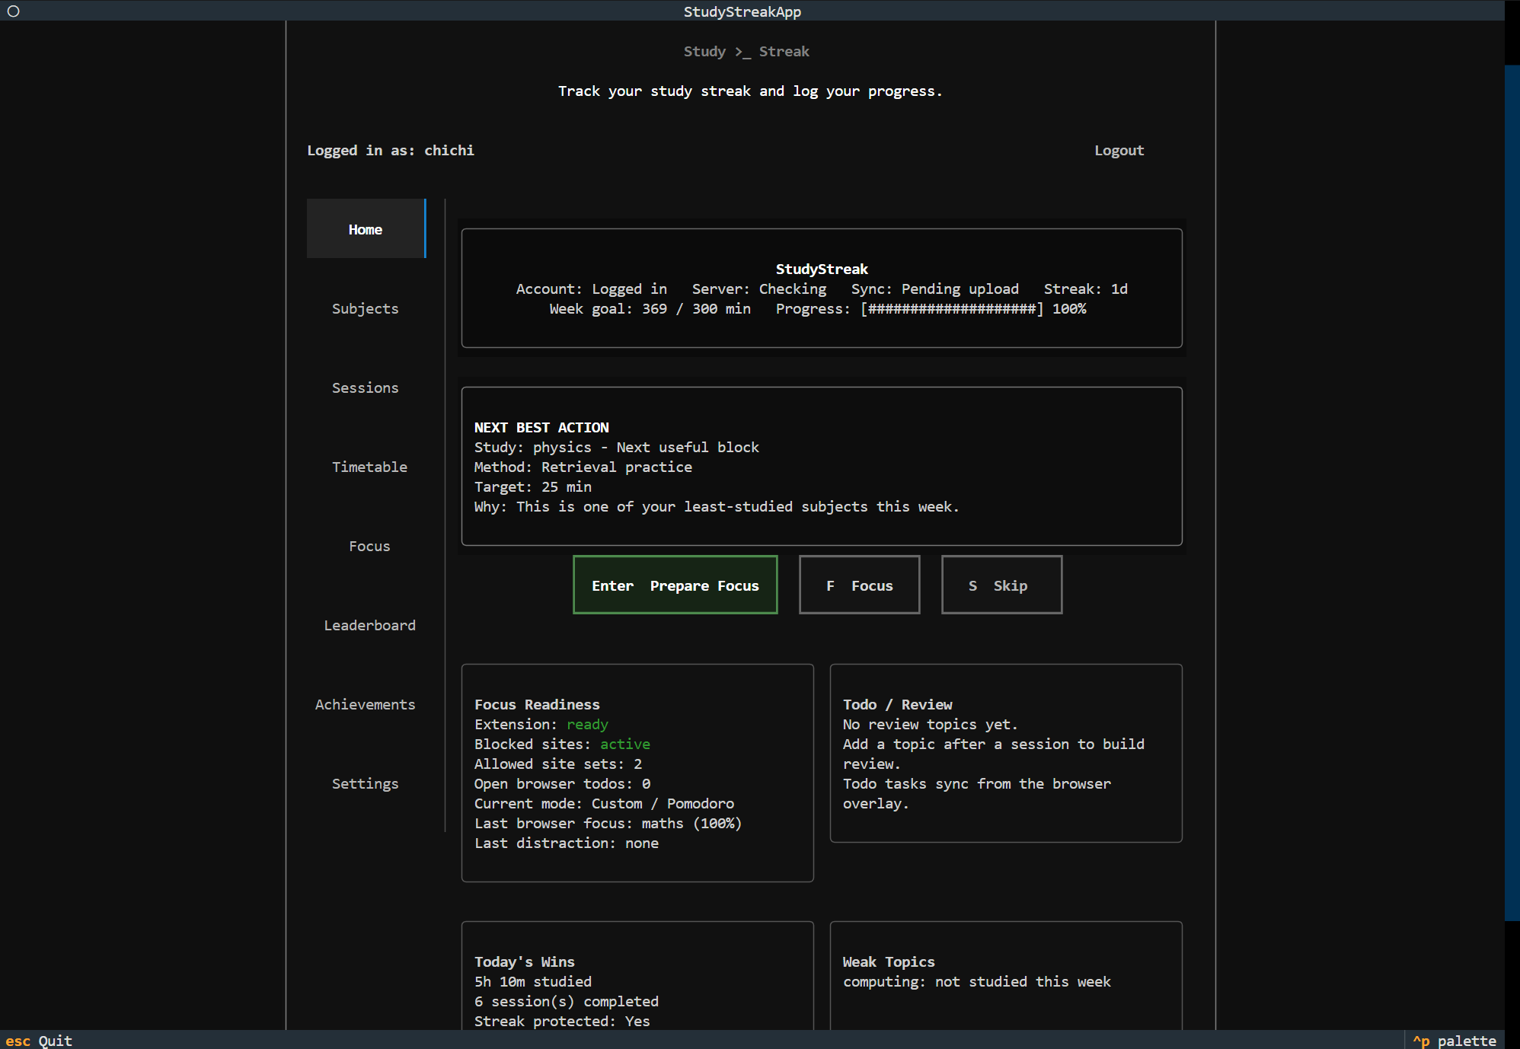Screen dimensions: 1520x1049
Task: Click 'Extension: ready' in Focus Readiness
Action: pyautogui.click(x=541, y=724)
